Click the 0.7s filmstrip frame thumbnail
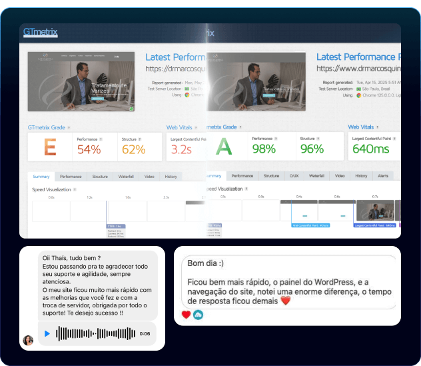The image size is (421, 366). point(375,211)
